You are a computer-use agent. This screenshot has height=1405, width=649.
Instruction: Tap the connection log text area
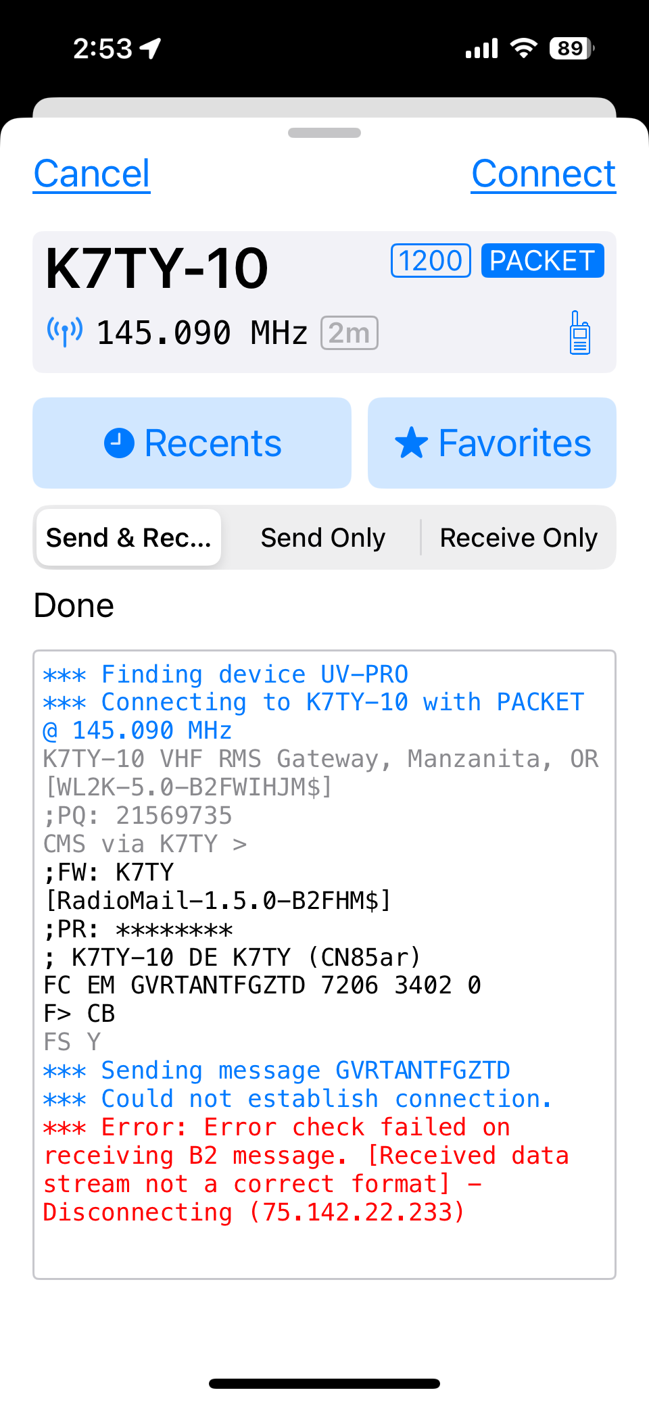coord(324,964)
